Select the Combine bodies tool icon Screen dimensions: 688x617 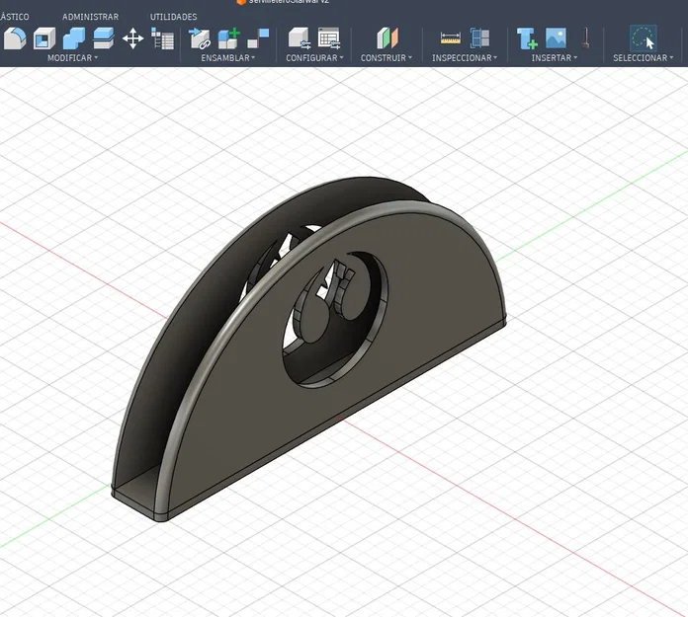(74, 39)
